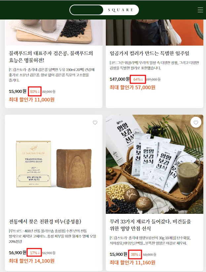Click the SQUARE logo tab
Screen dimensions: 206x272
point(121,10)
